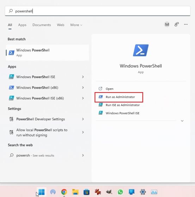This screenshot has width=195, height=197.
Task: Open Settings gear from the taskbar
Action: point(143,192)
